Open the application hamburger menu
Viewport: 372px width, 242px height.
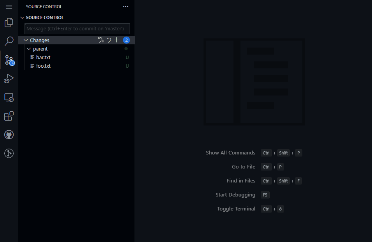point(9,6)
